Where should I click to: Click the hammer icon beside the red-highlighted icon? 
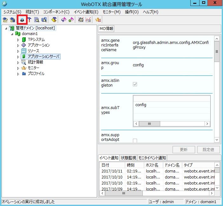point(30,20)
